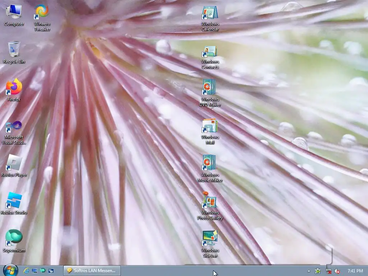368x276 pixels.
Task: Select the Windows Contacts shortcut
Action: point(210,57)
